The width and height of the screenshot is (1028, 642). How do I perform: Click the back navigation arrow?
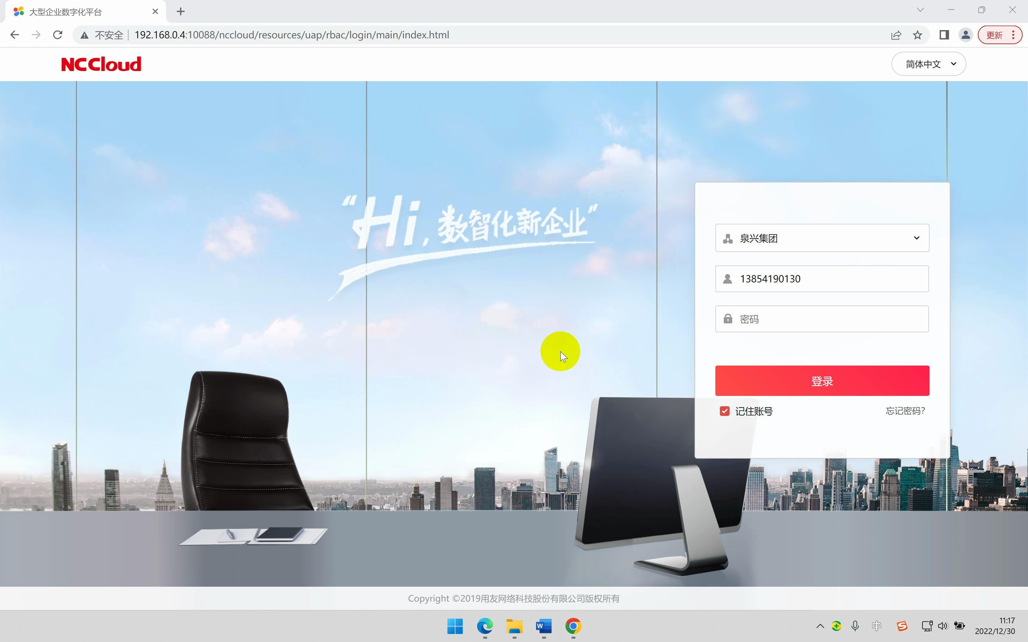click(x=15, y=35)
